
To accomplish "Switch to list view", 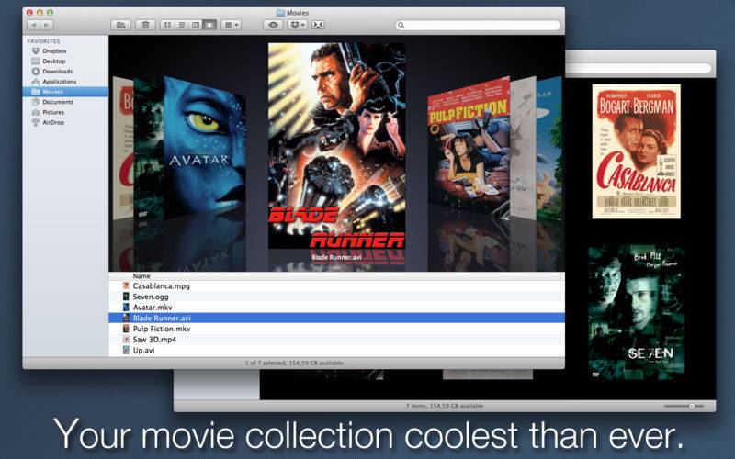I will pyautogui.click(x=181, y=25).
